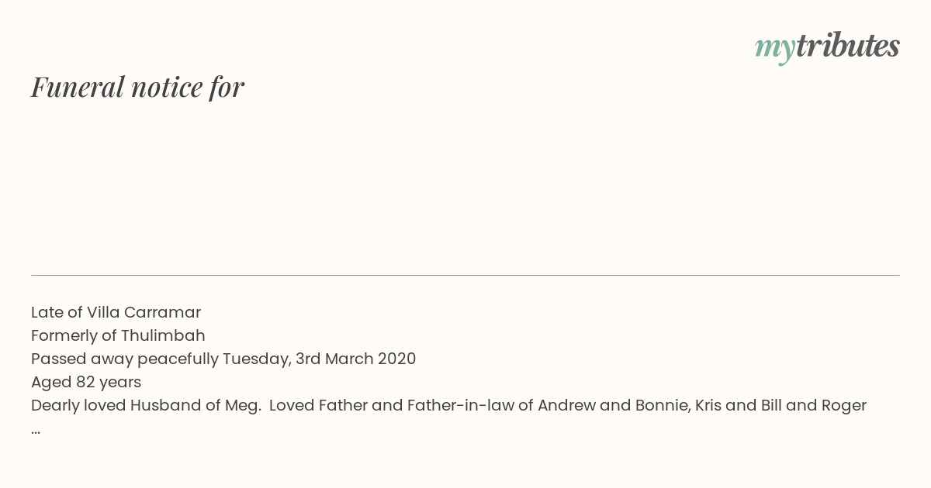
Task: Click the green "my" part of logo
Action: tap(775, 50)
